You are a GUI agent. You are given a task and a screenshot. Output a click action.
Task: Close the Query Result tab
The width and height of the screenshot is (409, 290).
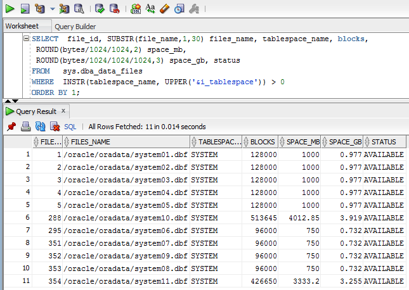tap(63, 111)
